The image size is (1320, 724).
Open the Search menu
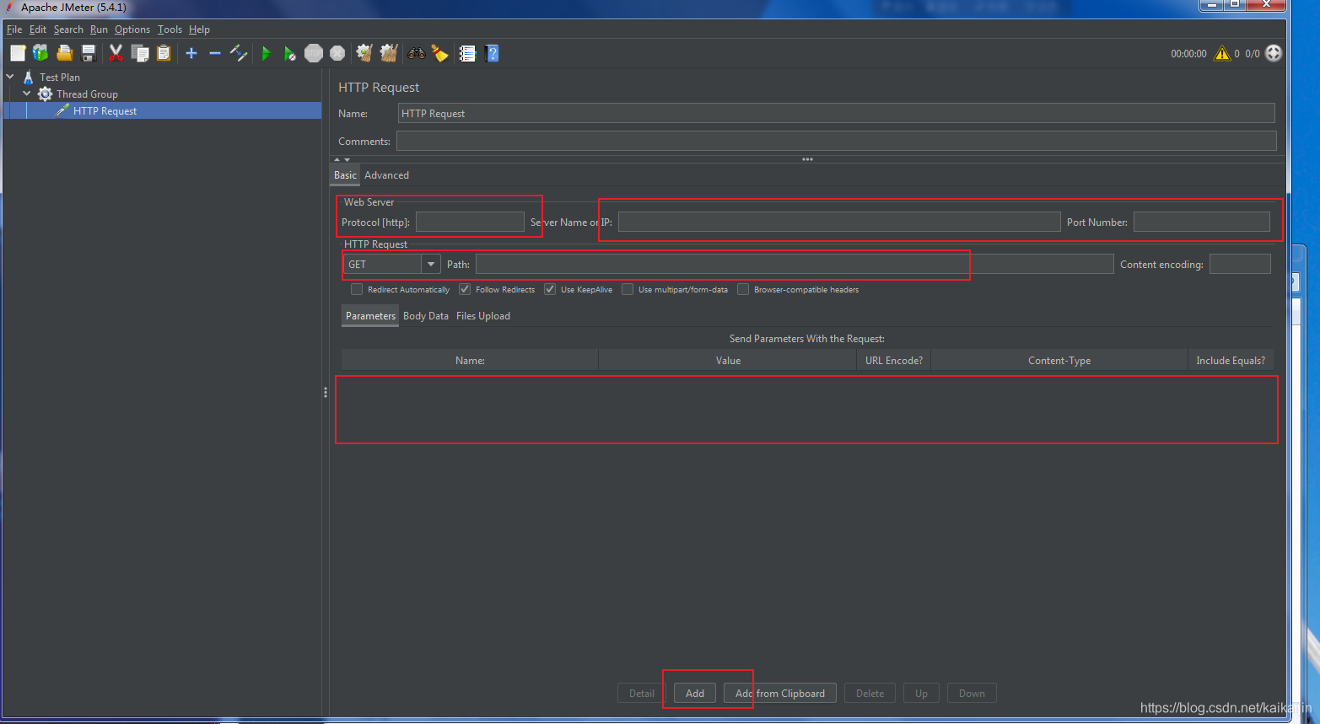68,29
